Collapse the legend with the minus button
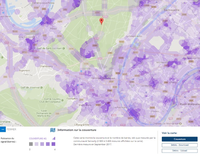200x157 pixels. [x=3, y=129]
